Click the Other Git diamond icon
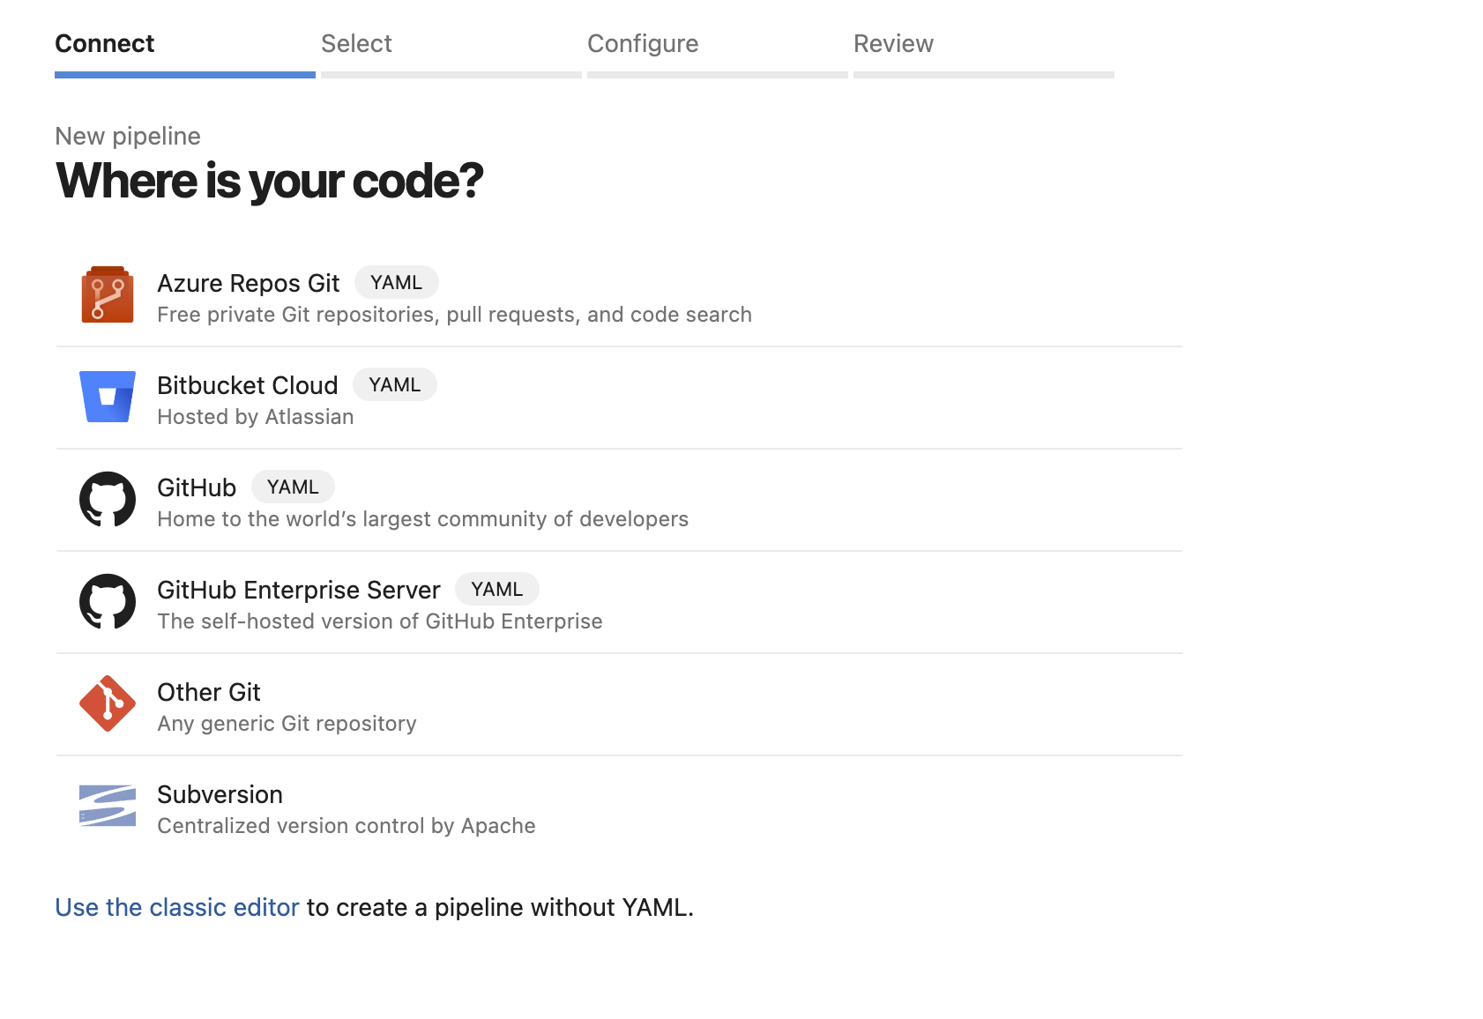This screenshot has height=1019, width=1483. 108,703
